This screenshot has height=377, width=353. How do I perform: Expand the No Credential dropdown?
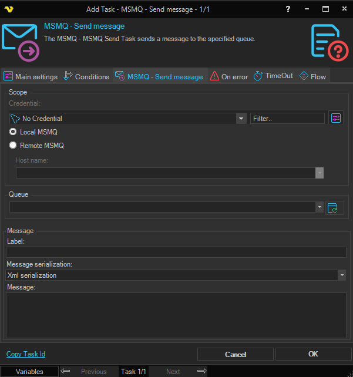point(241,119)
